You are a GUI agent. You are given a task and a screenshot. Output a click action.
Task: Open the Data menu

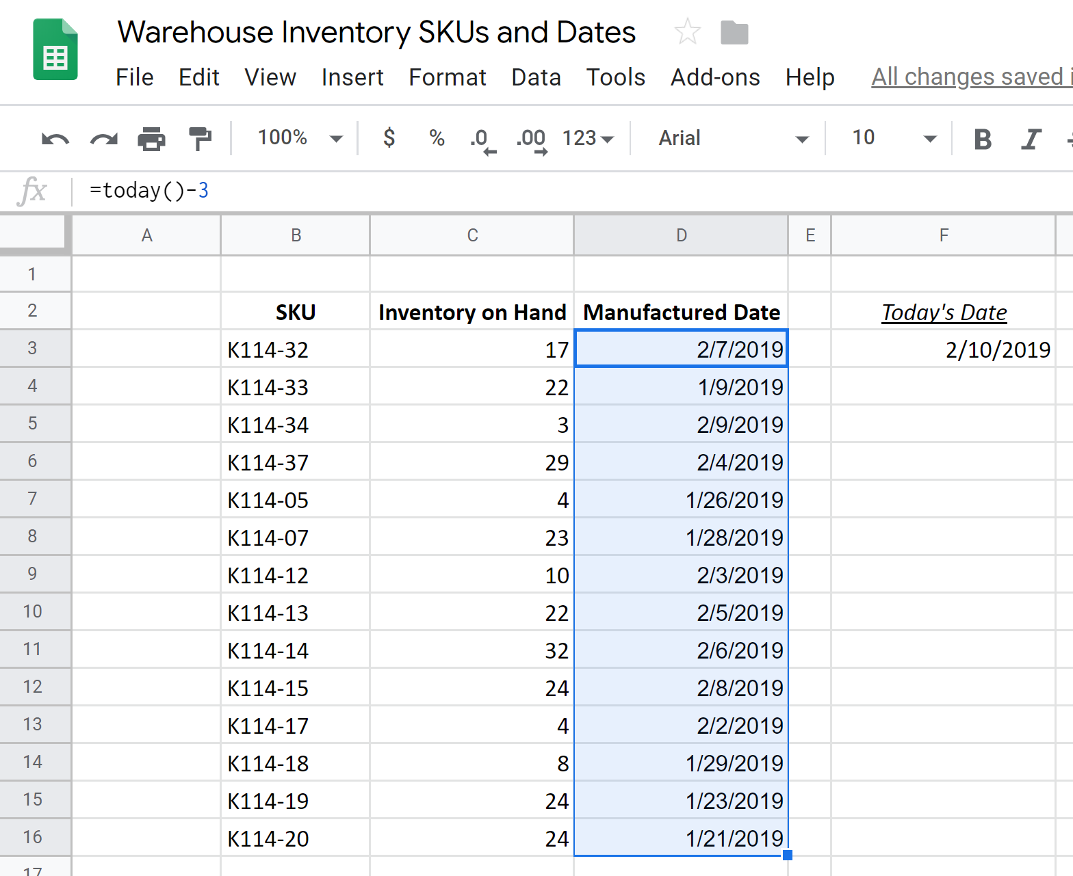(536, 77)
